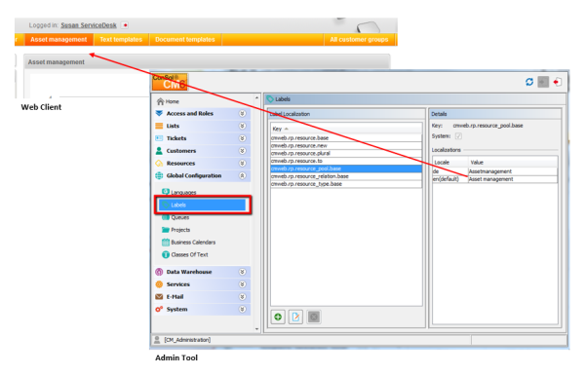
Task: Open Document templates tab in Web Client
Action: click(x=185, y=40)
